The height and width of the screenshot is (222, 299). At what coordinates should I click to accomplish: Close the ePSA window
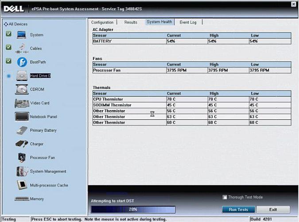294,4
